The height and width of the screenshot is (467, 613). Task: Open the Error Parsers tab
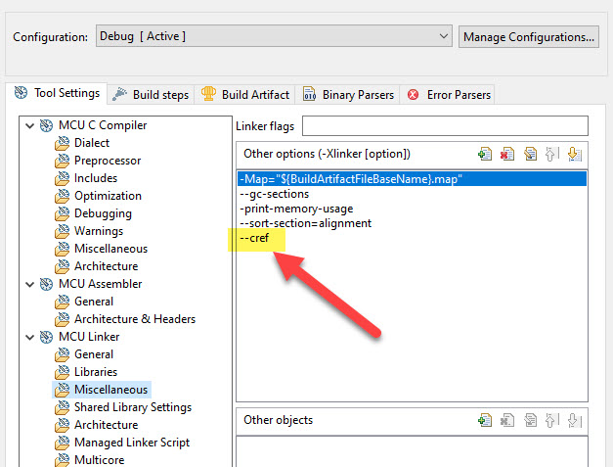pyautogui.click(x=450, y=95)
